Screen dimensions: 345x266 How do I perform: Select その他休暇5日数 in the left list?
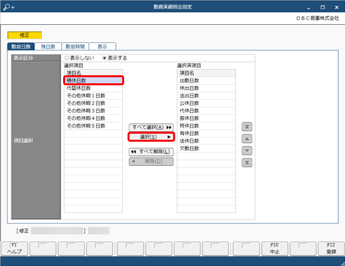(x=93, y=126)
